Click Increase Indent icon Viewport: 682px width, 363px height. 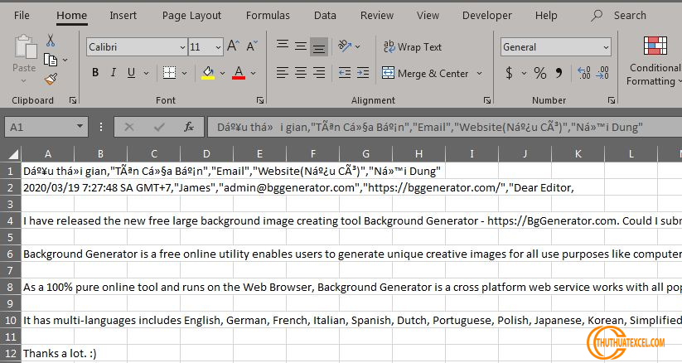[x=363, y=73]
